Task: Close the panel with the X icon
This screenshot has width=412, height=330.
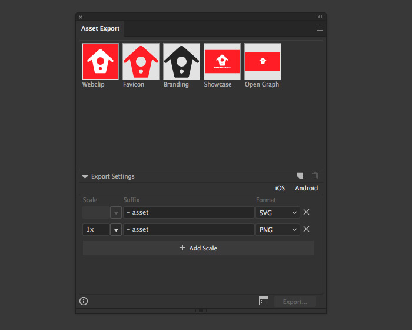Action: 81,17
